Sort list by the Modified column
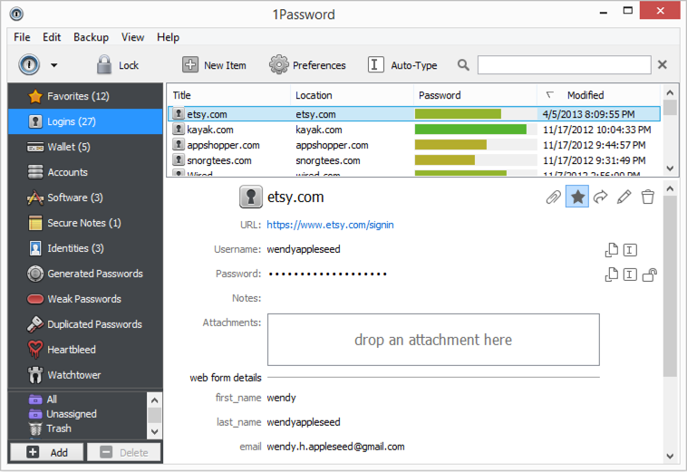 [x=585, y=95]
